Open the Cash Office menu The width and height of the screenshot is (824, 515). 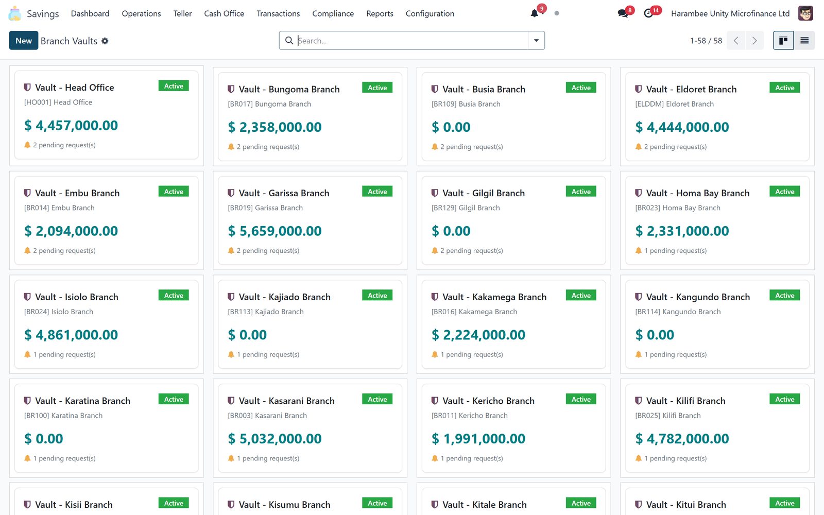224,13
